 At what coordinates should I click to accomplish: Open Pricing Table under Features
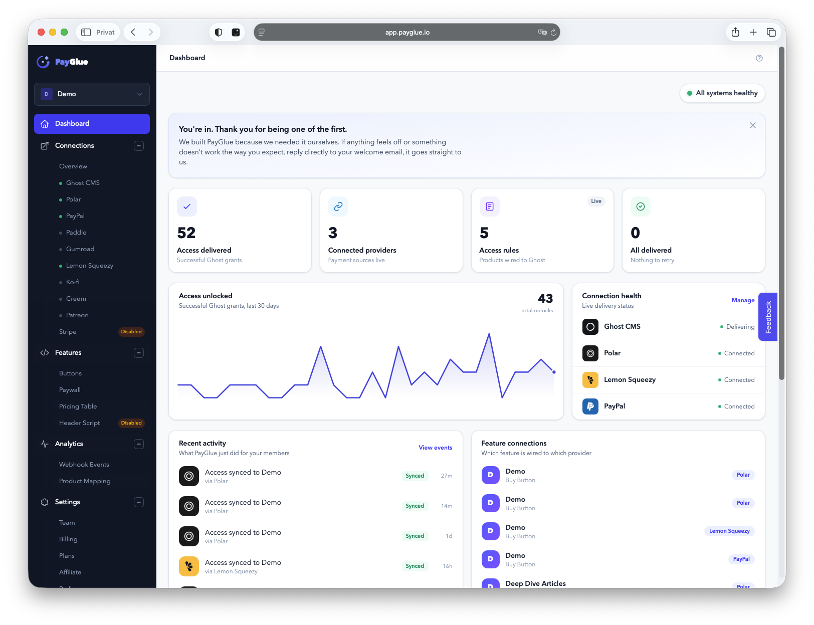coord(78,406)
